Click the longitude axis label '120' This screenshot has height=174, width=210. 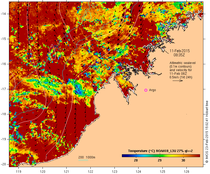[x=43, y=171]
